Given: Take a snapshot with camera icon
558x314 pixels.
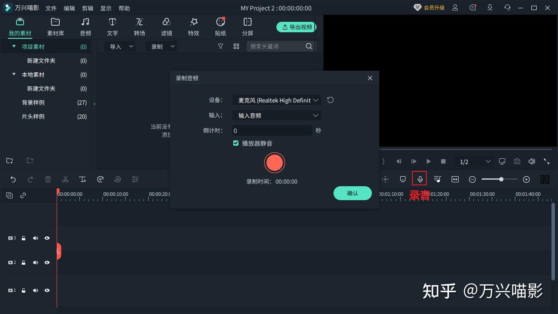Looking at the screenshot, I should click(517, 161).
